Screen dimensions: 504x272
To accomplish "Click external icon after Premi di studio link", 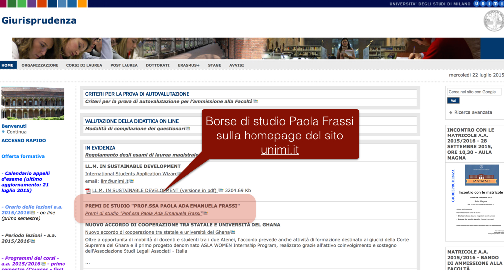I will [206, 213].
